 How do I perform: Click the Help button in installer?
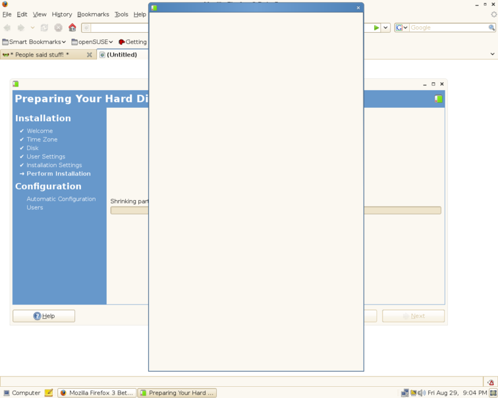[43, 316]
